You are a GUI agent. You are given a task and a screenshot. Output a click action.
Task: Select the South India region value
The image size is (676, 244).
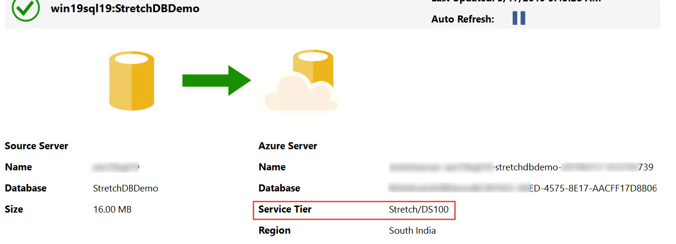pyautogui.click(x=412, y=230)
